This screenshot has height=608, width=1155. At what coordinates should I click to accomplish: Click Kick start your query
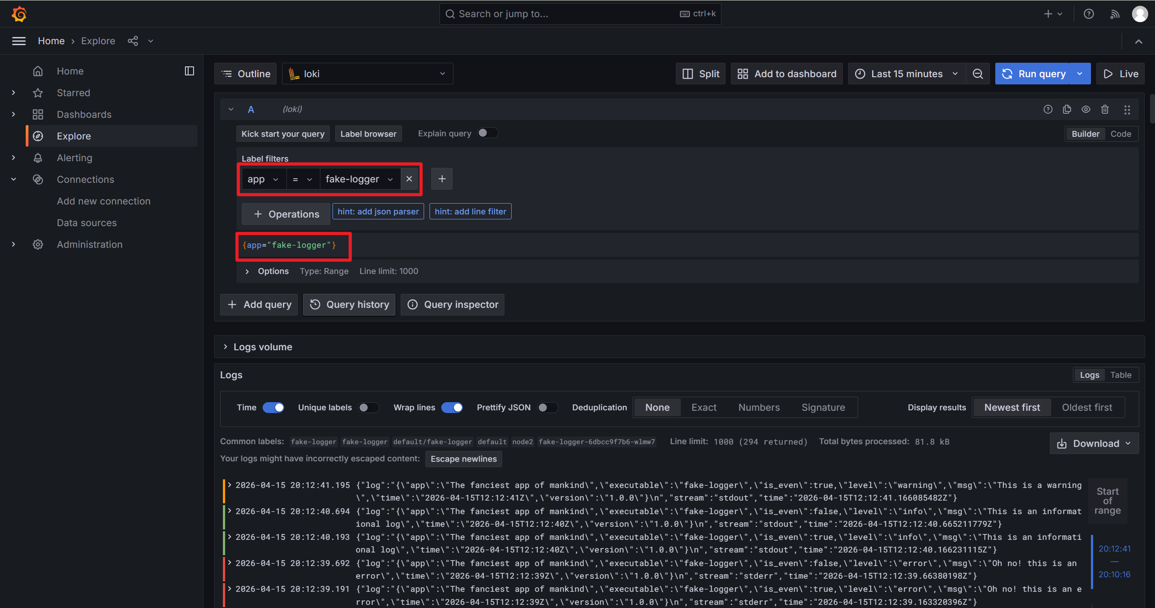[283, 134]
